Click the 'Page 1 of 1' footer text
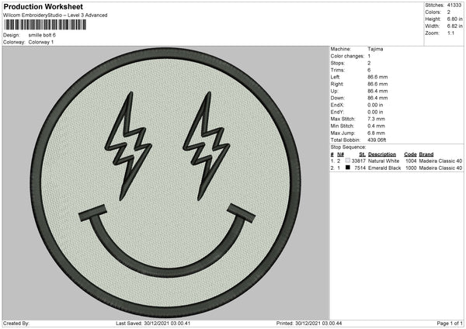The height and width of the screenshot is (329, 466). [x=450, y=324]
